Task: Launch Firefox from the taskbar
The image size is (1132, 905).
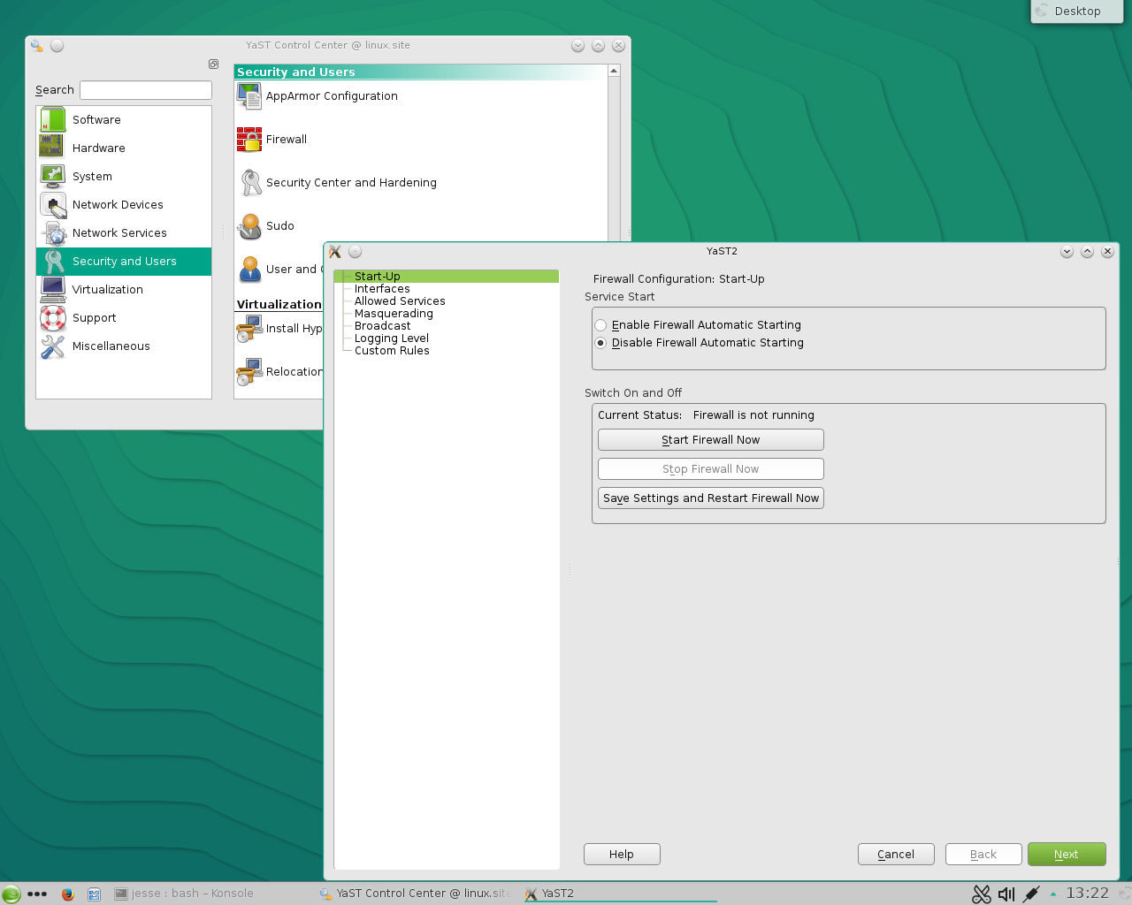Action: (x=67, y=894)
